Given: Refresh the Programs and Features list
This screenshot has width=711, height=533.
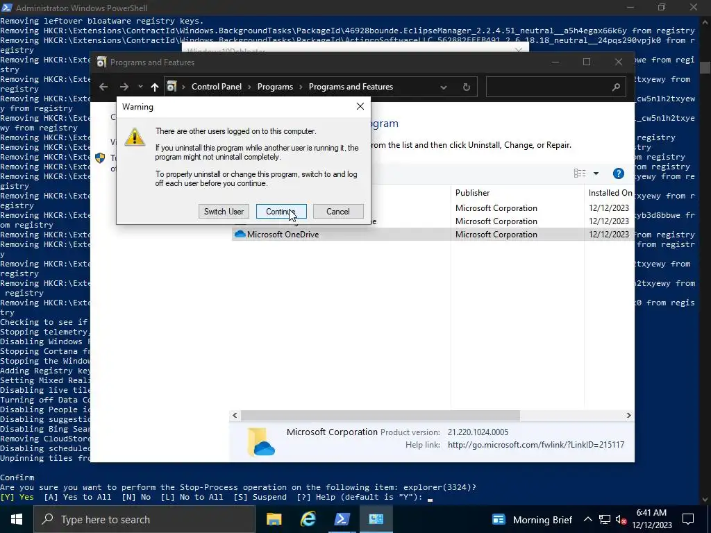Looking at the screenshot, I should (466, 87).
